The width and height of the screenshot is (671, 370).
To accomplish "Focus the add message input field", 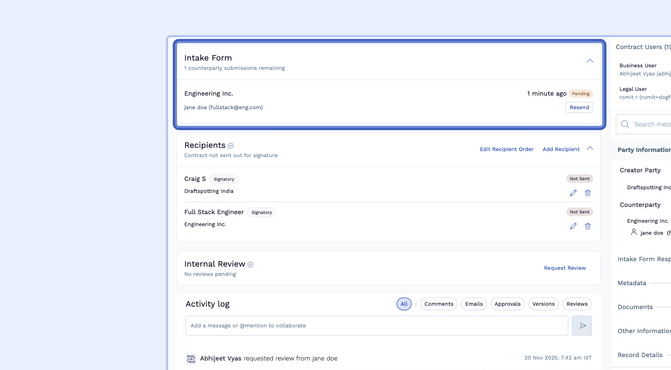I will coord(377,325).
